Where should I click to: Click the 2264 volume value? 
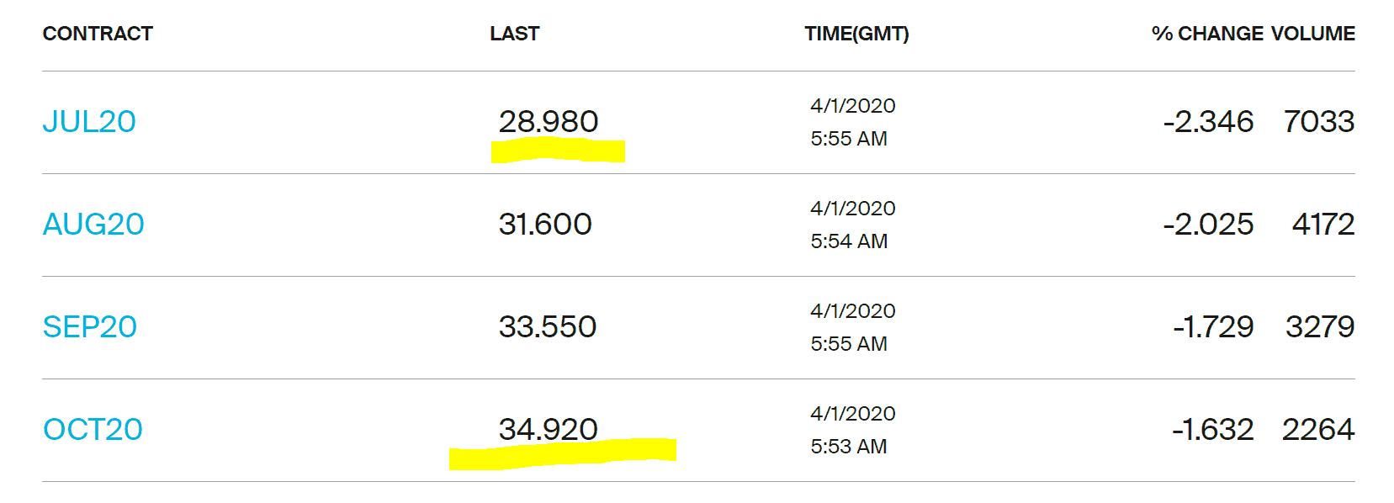(1318, 430)
